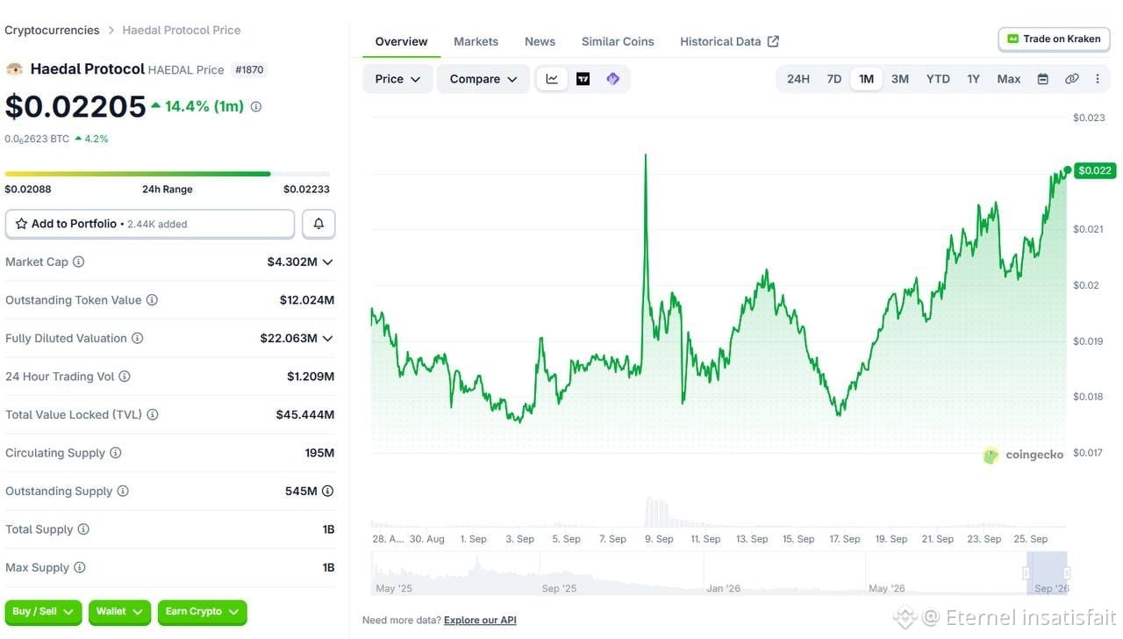Expand the Market Cap value chevron
Viewport: 1123px width, 639px height.
pyautogui.click(x=327, y=262)
